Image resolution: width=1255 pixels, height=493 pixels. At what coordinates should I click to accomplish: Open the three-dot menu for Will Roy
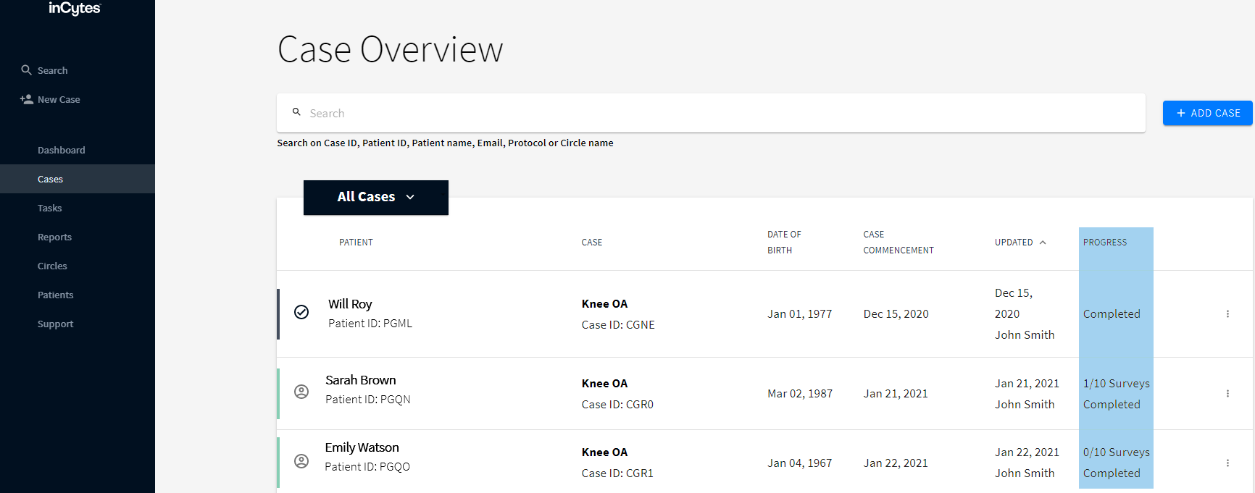pos(1227,314)
